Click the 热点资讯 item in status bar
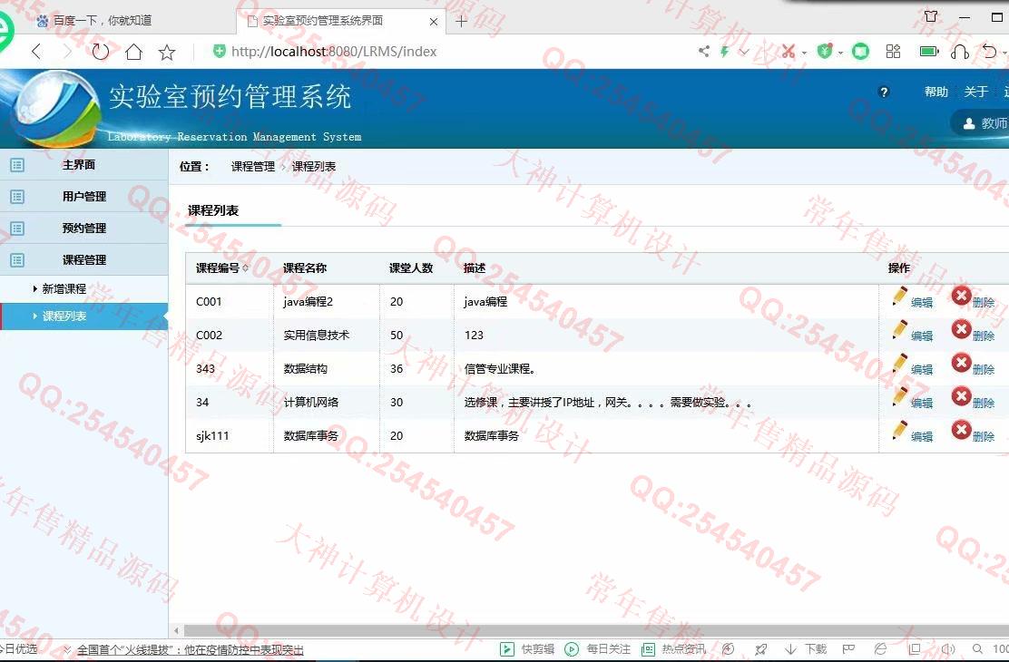Viewport: 1009px width, 662px height. coord(674,649)
